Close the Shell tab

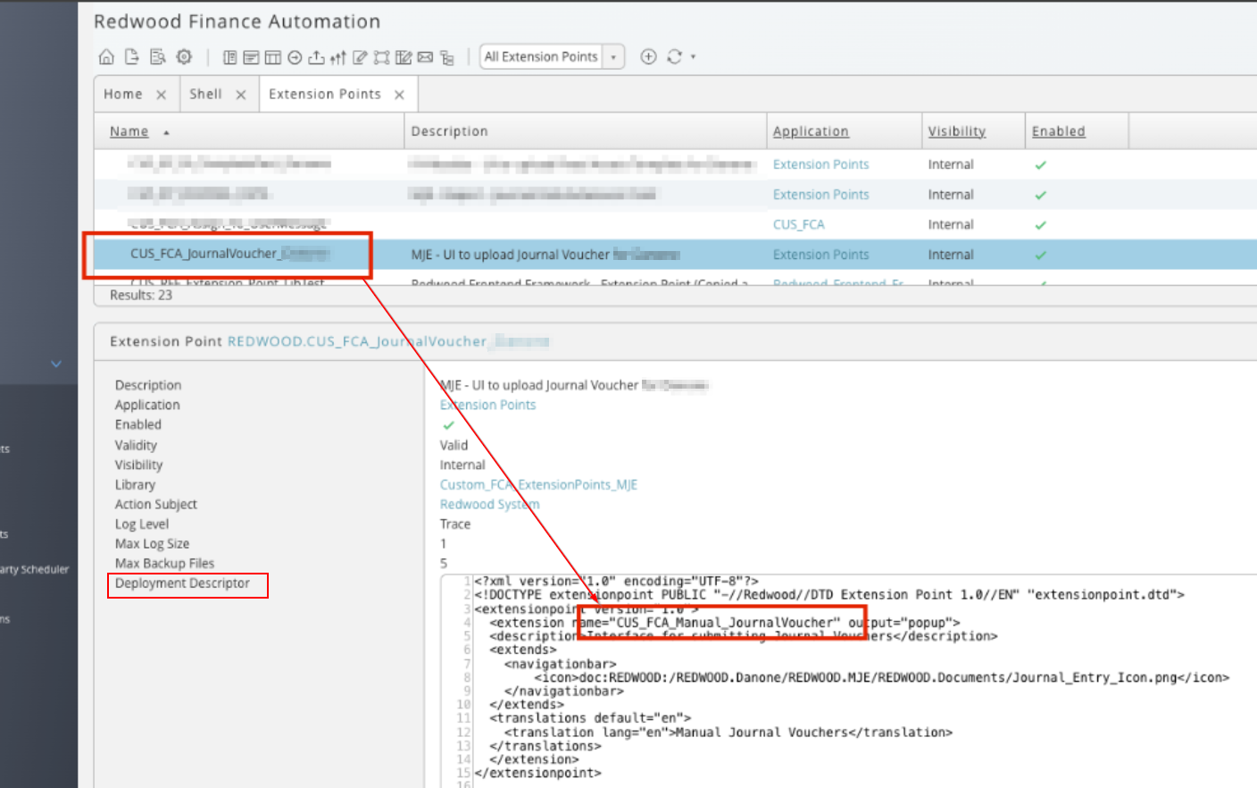pos(241,95)
